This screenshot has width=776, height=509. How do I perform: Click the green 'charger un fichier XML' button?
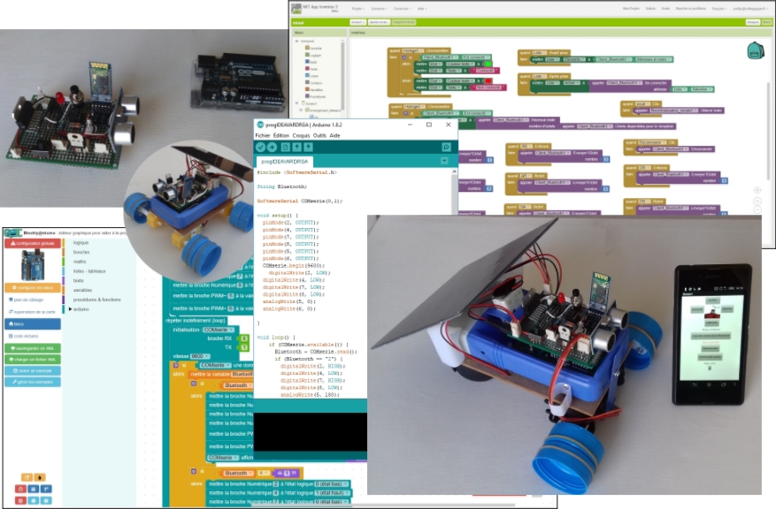(33, 360)
